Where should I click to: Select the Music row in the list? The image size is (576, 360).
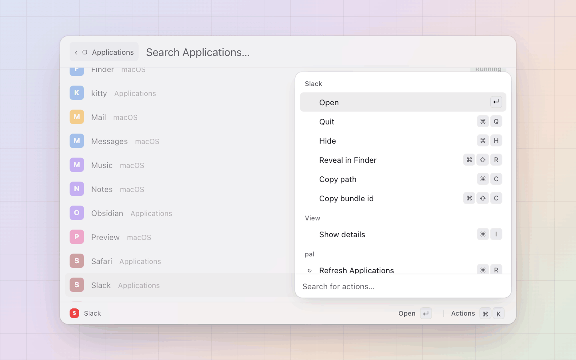tap(180, 165)
